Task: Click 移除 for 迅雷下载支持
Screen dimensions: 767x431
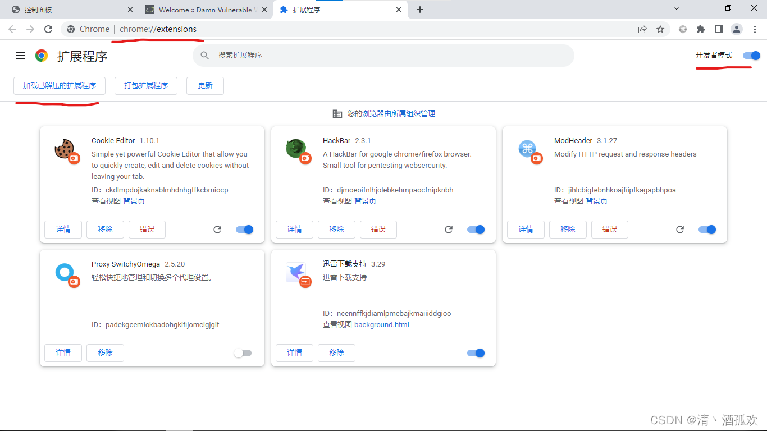Action: click(336, 353)
